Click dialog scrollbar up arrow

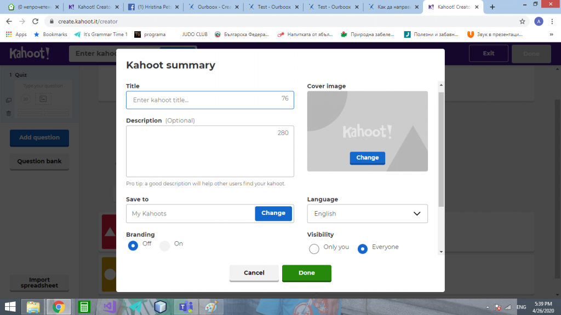point(441,85)
